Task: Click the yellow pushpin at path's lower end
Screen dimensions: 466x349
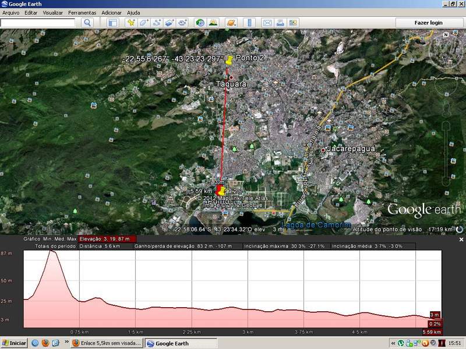Action: (x=221, y=191)
